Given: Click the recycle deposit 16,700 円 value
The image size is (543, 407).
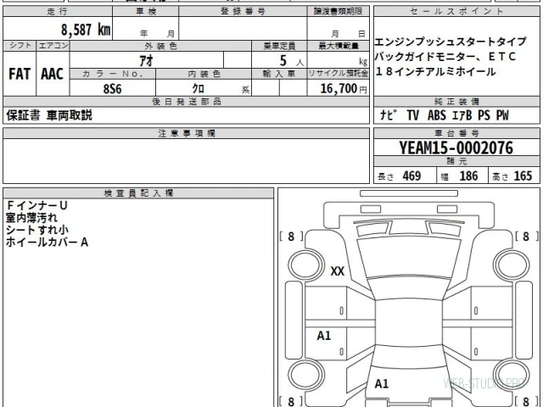Looking at the screenshot, I should tap(343, 88).
